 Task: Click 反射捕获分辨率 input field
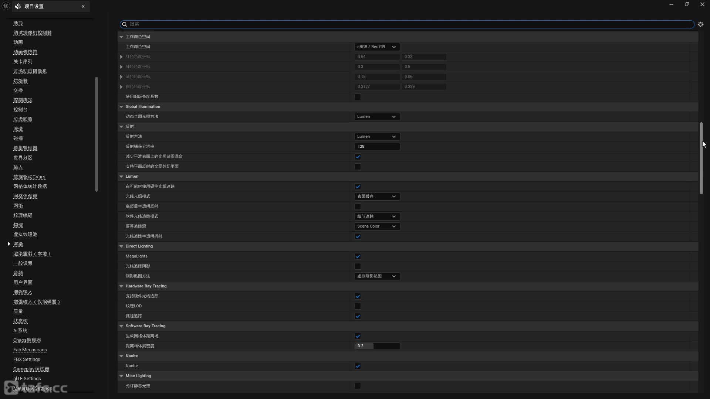[x=377, y=147]
